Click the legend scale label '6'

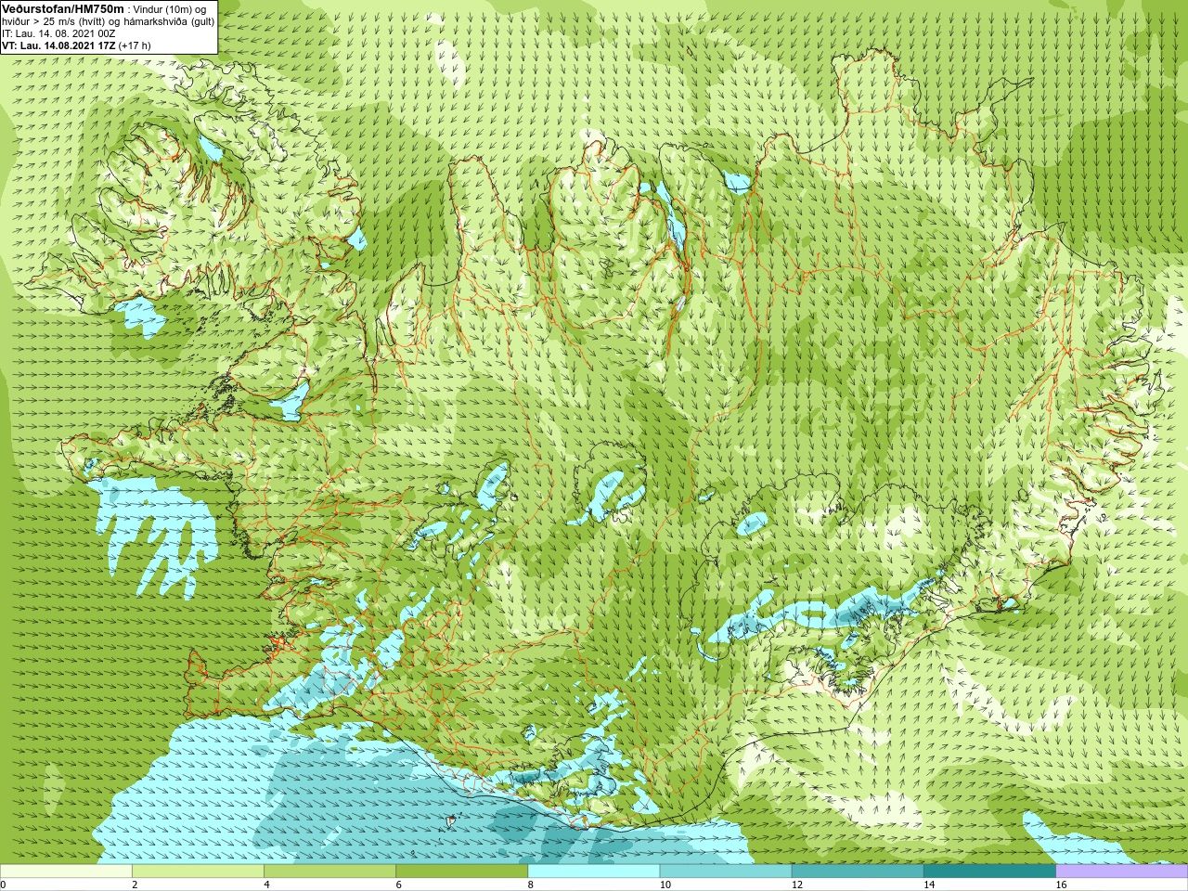pos(398,885)
